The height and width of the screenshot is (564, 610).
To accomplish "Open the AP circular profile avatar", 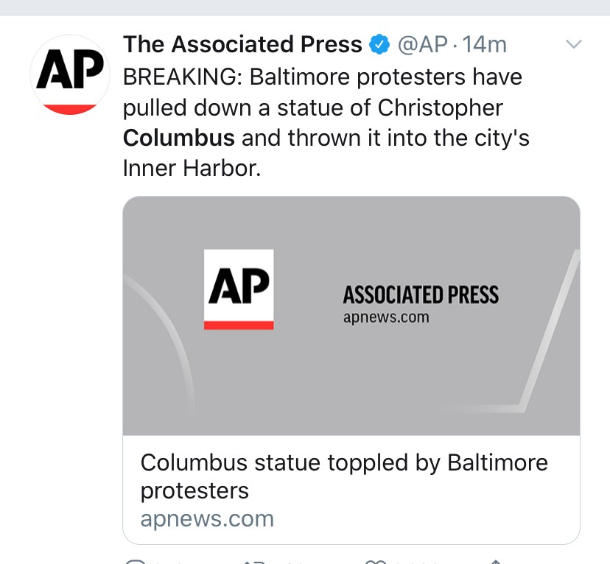I will pyautogui.click(x=70, y=74).
